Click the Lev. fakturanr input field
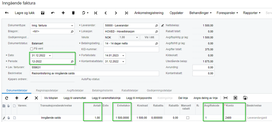Image resolution: width=272 pixels, height=122 pixels. pos(52,67)
